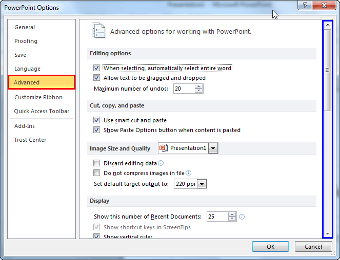Click info icon next to Recent Documents spinner
The height and width of the screenshot is (260, 340).
click(x=242, y=216)
